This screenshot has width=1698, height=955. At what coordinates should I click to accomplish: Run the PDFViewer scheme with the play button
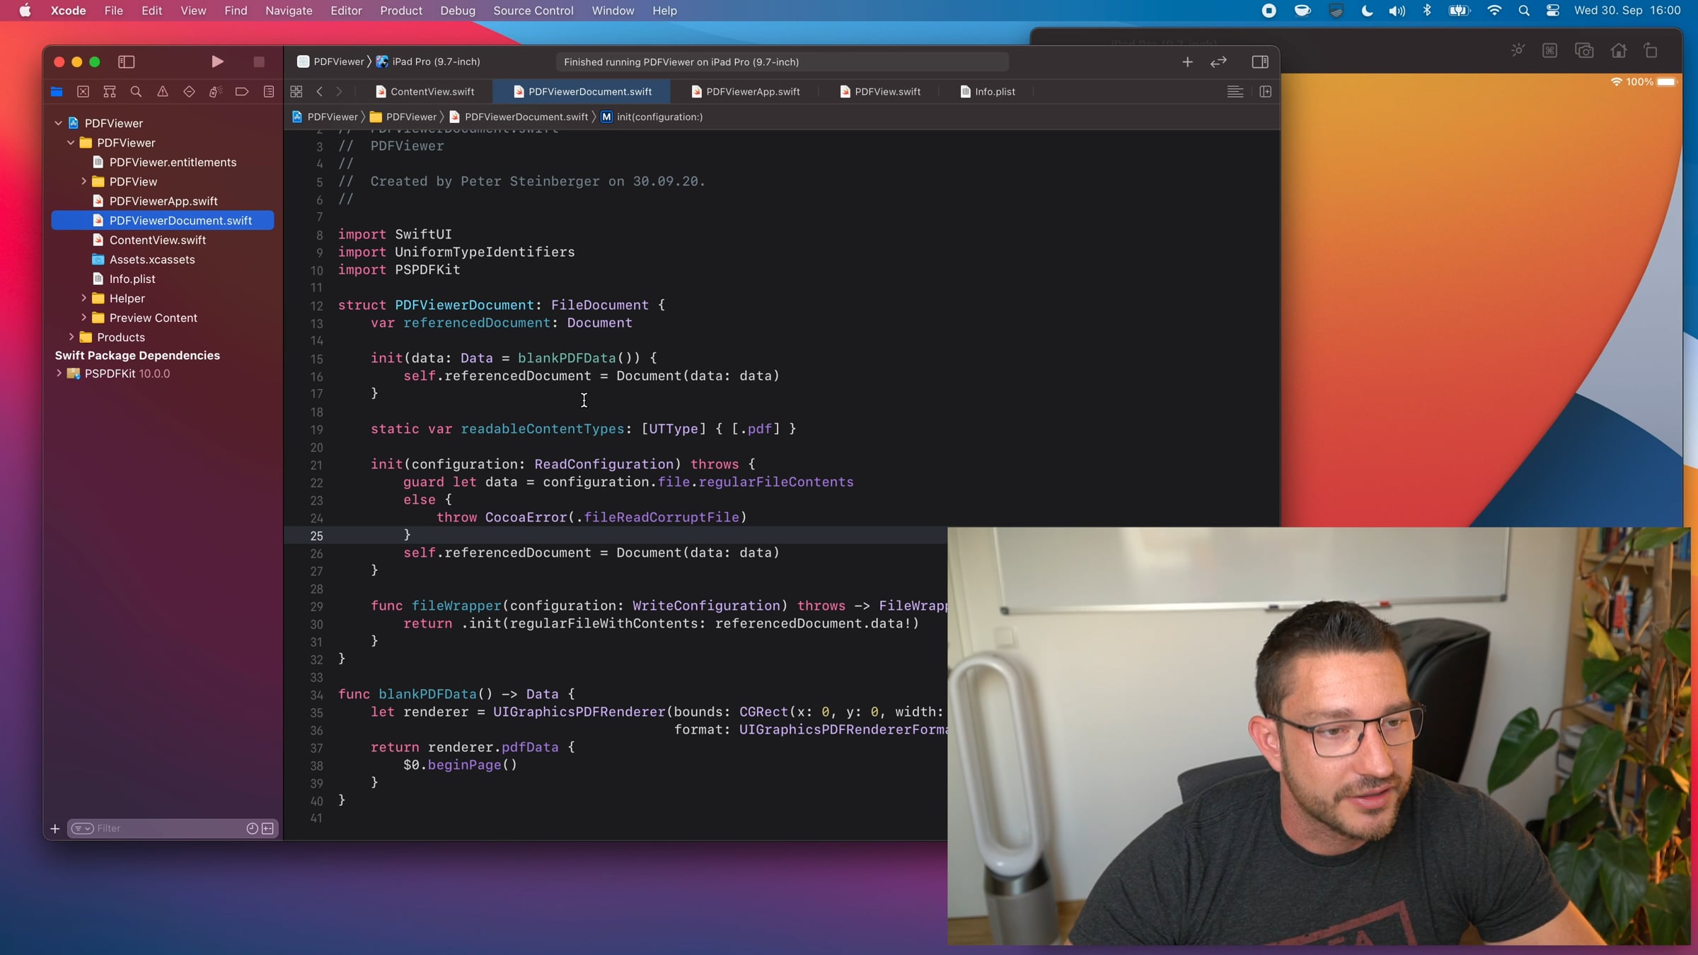point(217,62)
